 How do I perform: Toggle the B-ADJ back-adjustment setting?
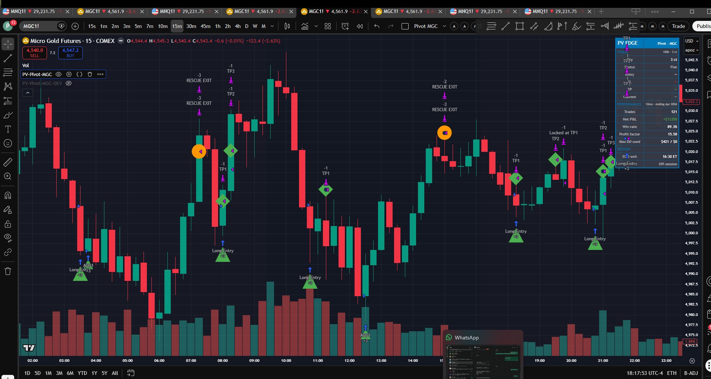click(691, 373)
